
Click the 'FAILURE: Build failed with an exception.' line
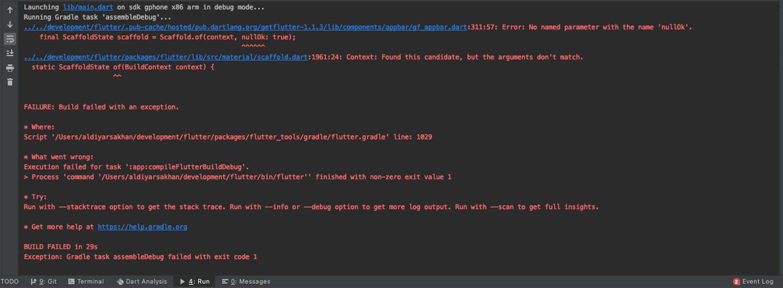coord(102,107)
